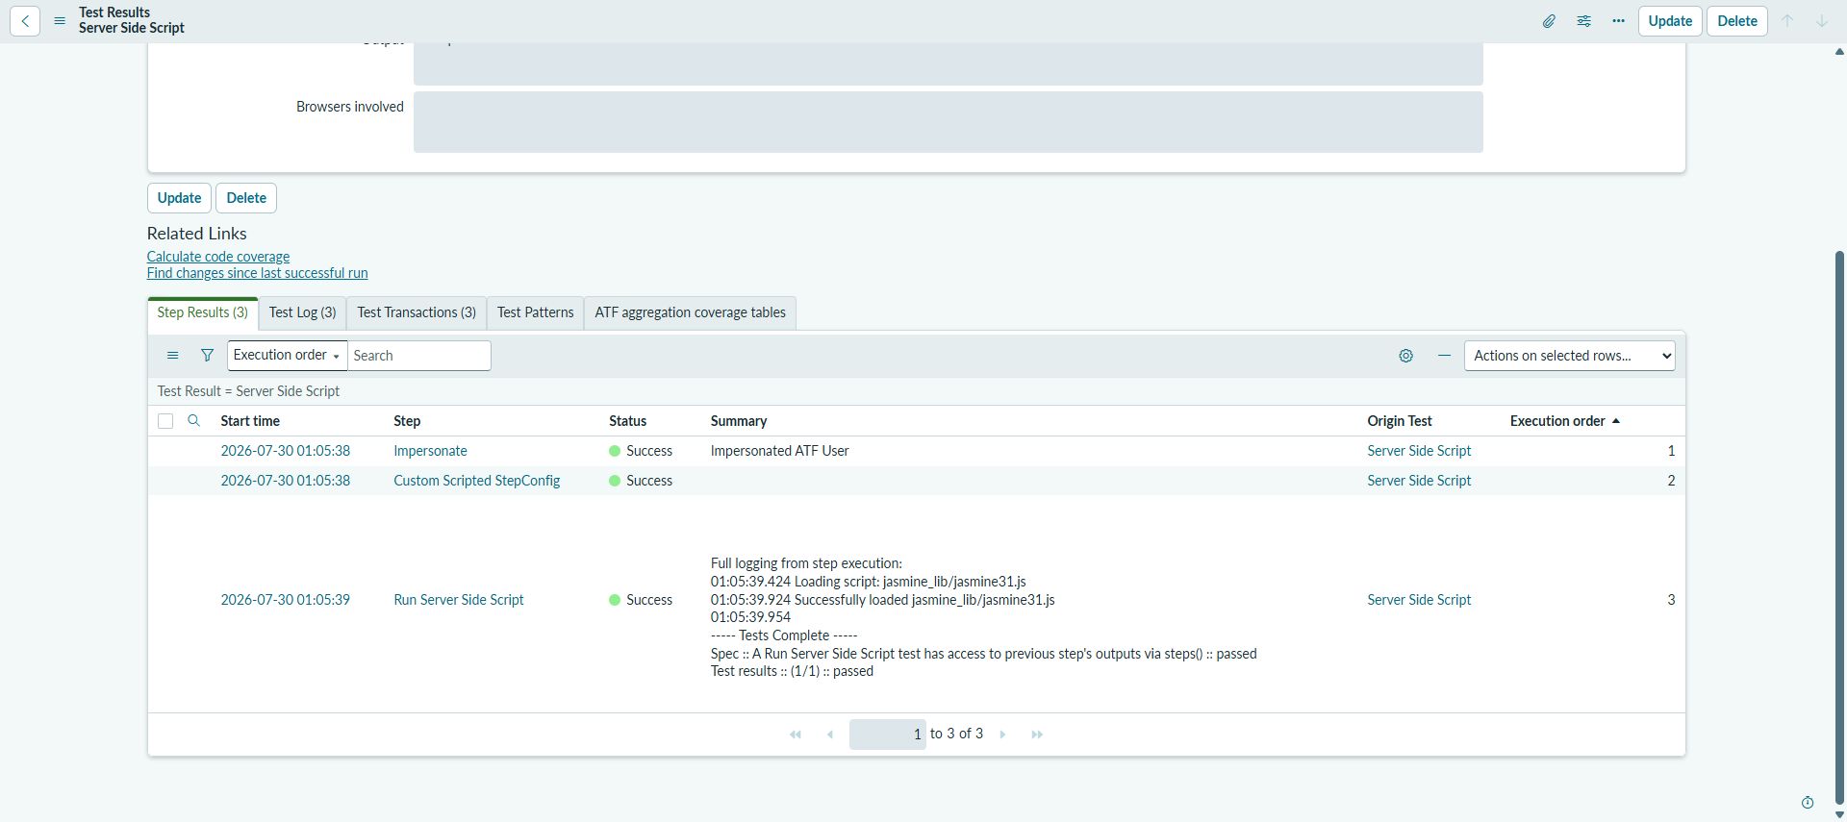Image resolution: width=1847 pixels, height=822 pixels.
Task: Open the Run Server Side Script step
Action: (x=459, y=600)
